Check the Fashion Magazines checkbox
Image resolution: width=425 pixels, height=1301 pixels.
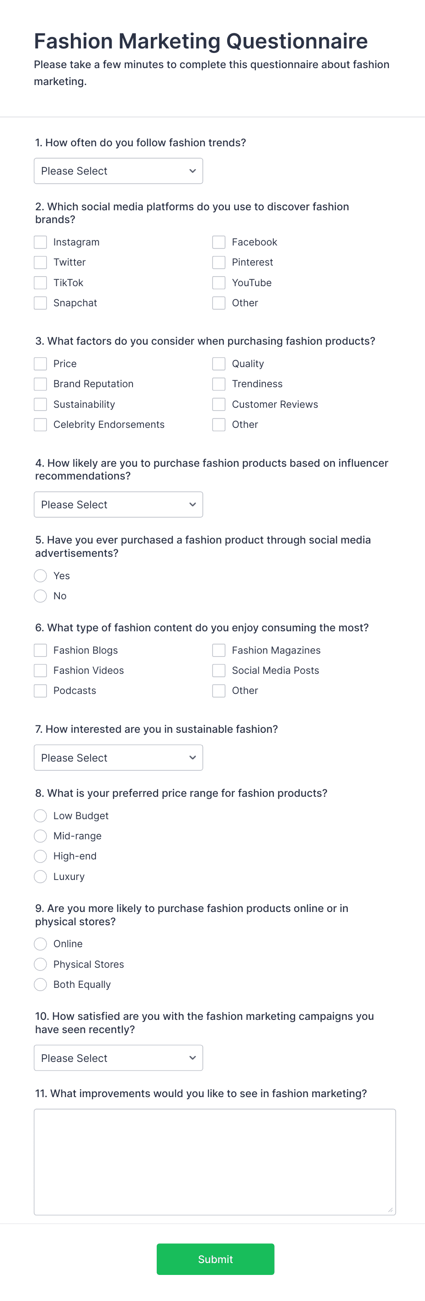pos(218,650)
